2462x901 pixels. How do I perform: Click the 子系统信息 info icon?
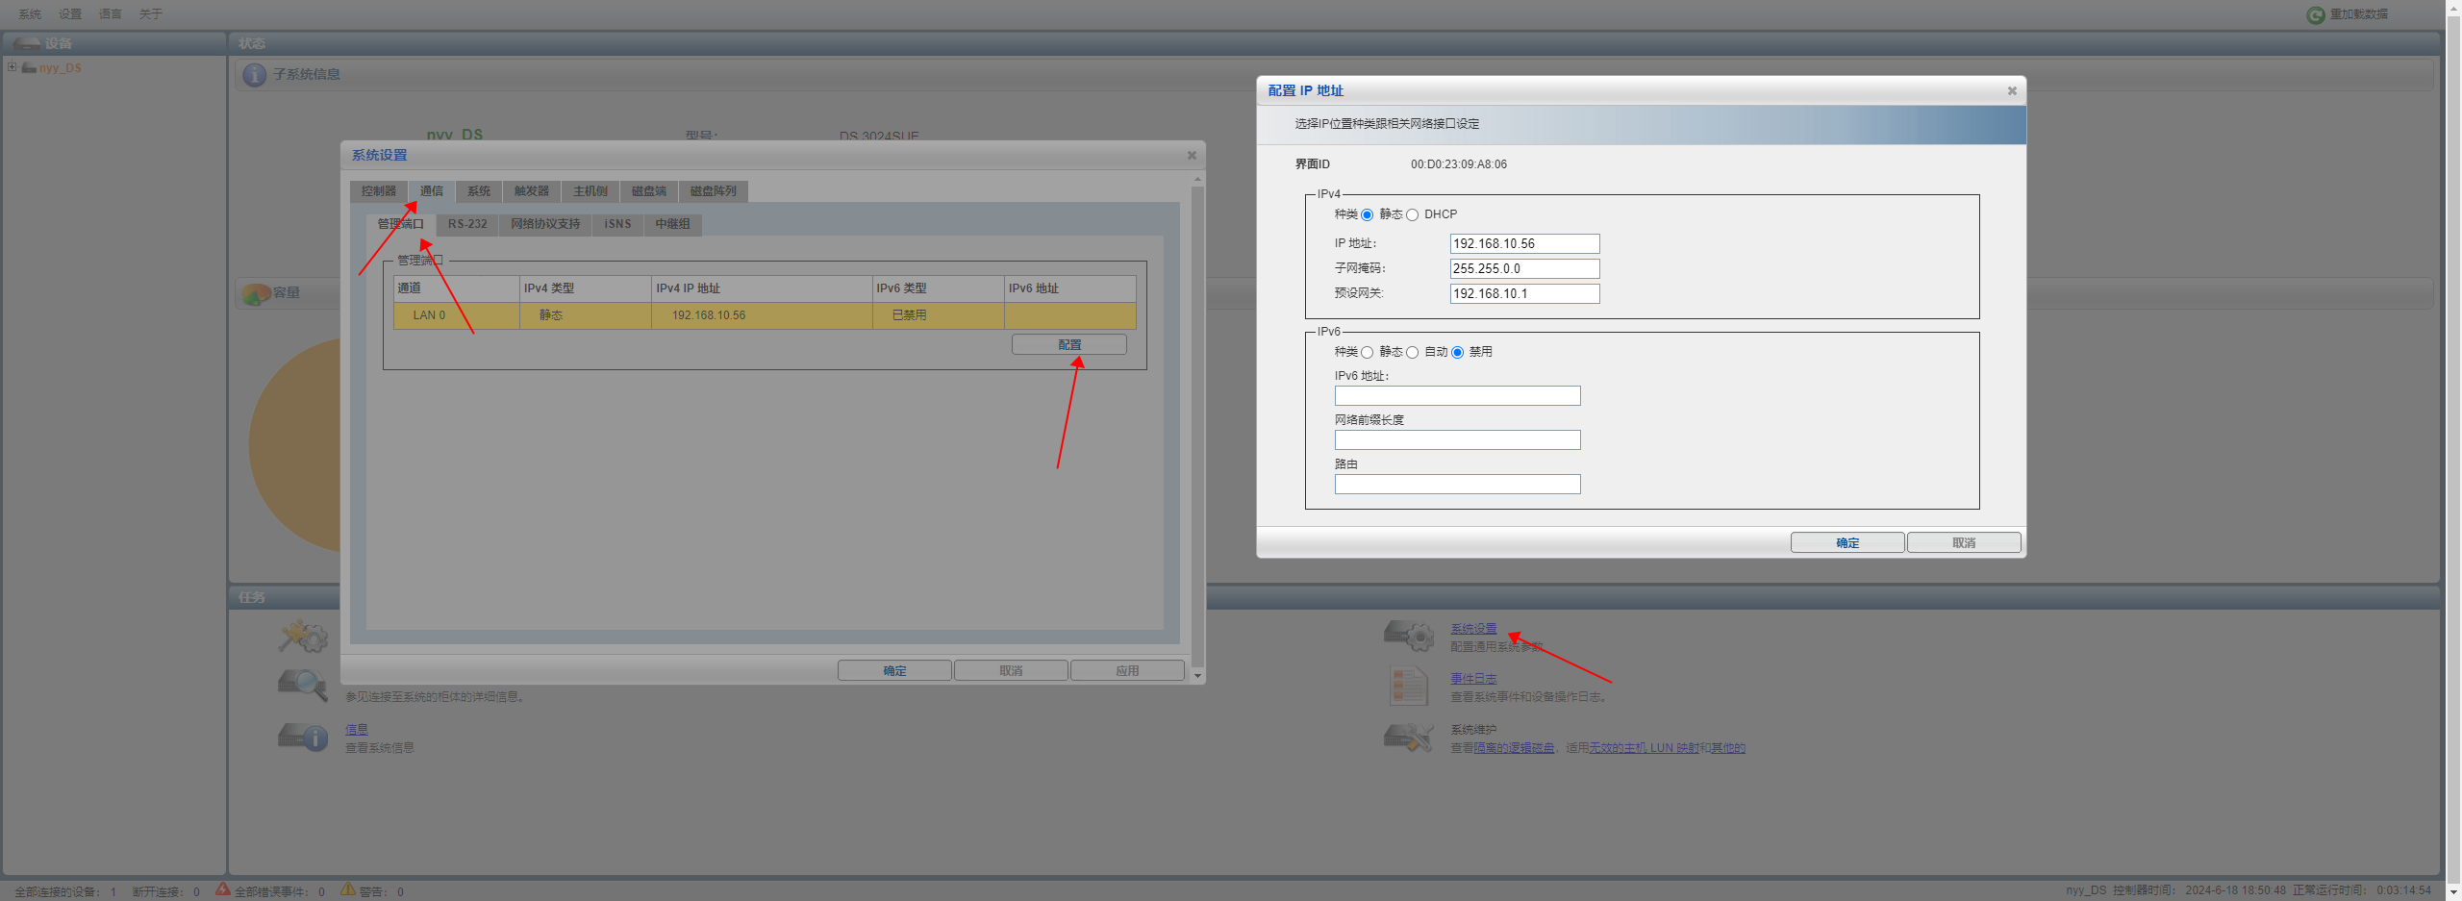tap(255, 75)
